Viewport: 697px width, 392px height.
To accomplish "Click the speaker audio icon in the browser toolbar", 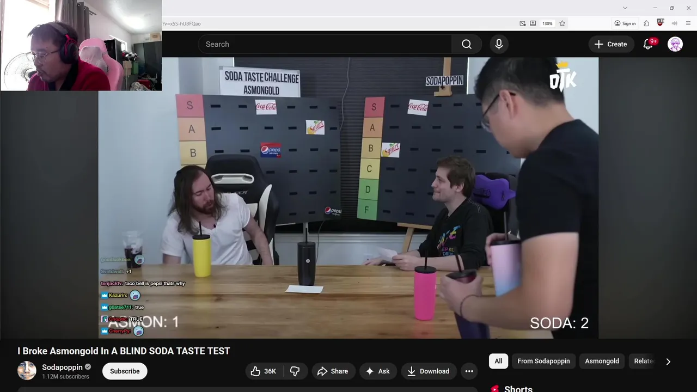I will click(x=675, y=23).
